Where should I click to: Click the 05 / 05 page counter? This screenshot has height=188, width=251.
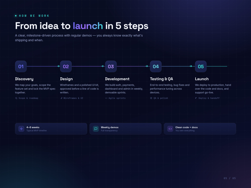click(x=230, y=178)
